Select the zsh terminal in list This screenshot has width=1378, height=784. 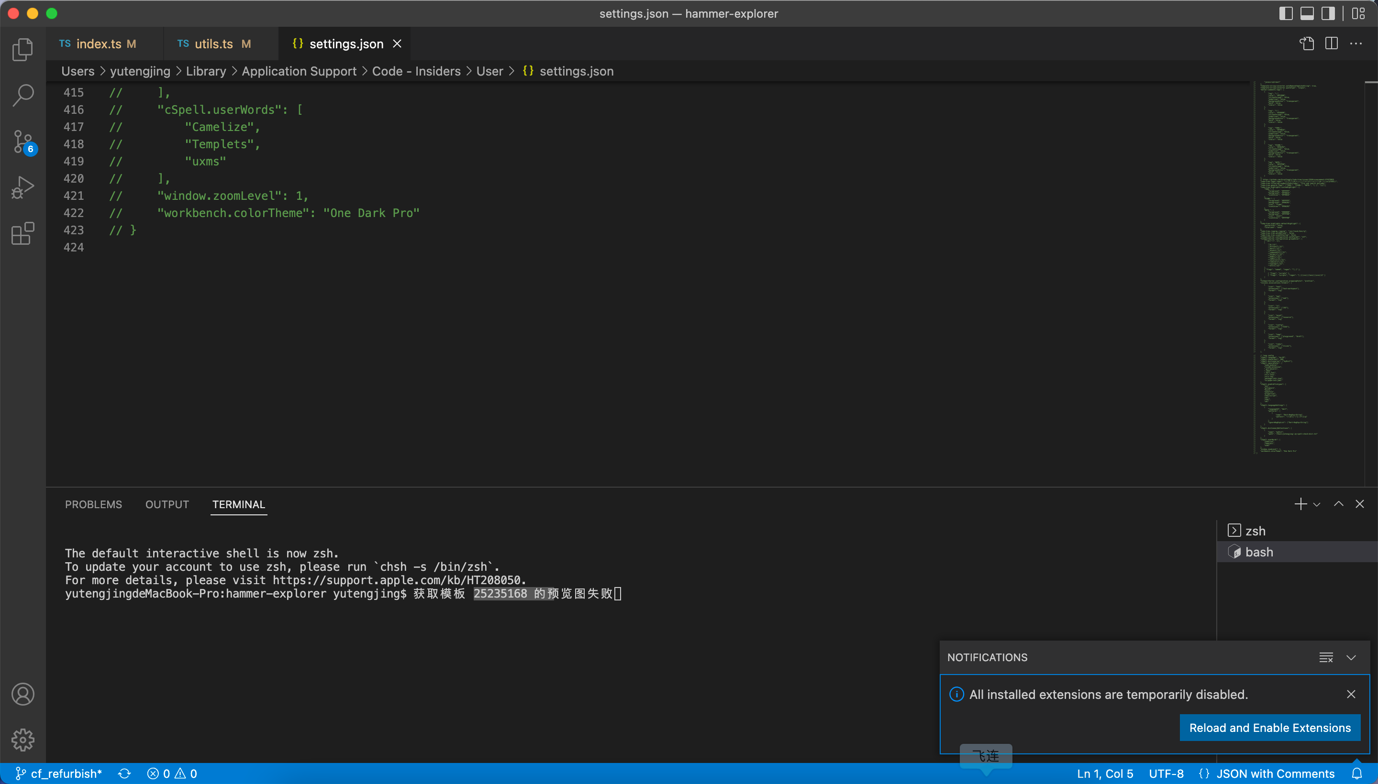1255,531
